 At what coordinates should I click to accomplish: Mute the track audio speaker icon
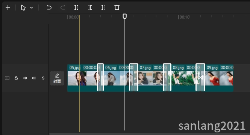(x=34, y=78)
